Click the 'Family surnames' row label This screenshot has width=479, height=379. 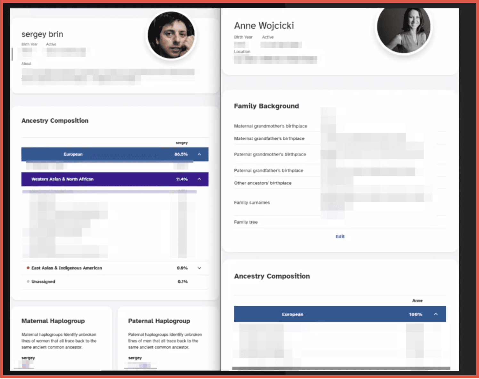(252, 203)
